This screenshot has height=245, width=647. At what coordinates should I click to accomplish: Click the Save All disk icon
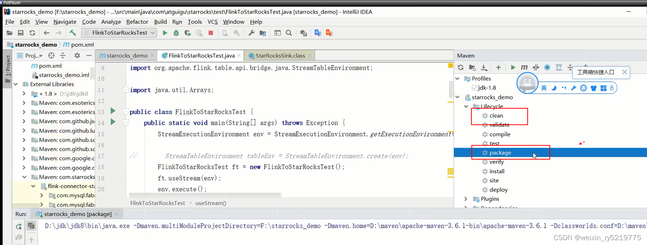coord(21,33)
